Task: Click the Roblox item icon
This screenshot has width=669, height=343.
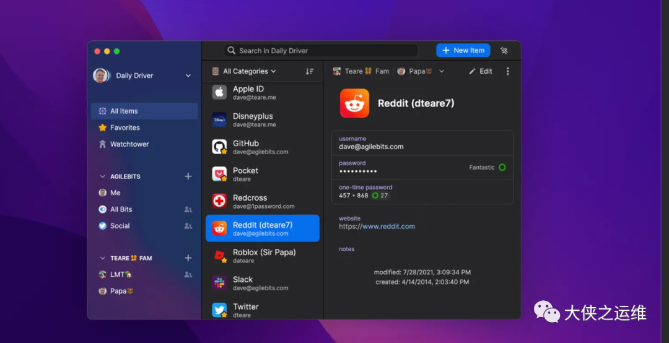Action: (x=219, y=256)
